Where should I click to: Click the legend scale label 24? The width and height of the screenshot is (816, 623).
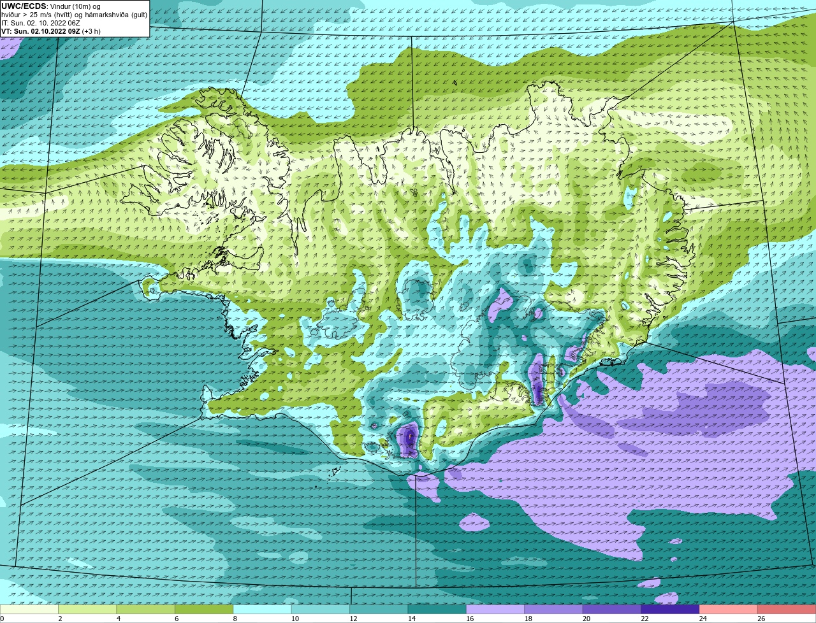pyautogui.click(x=703, y=619)
